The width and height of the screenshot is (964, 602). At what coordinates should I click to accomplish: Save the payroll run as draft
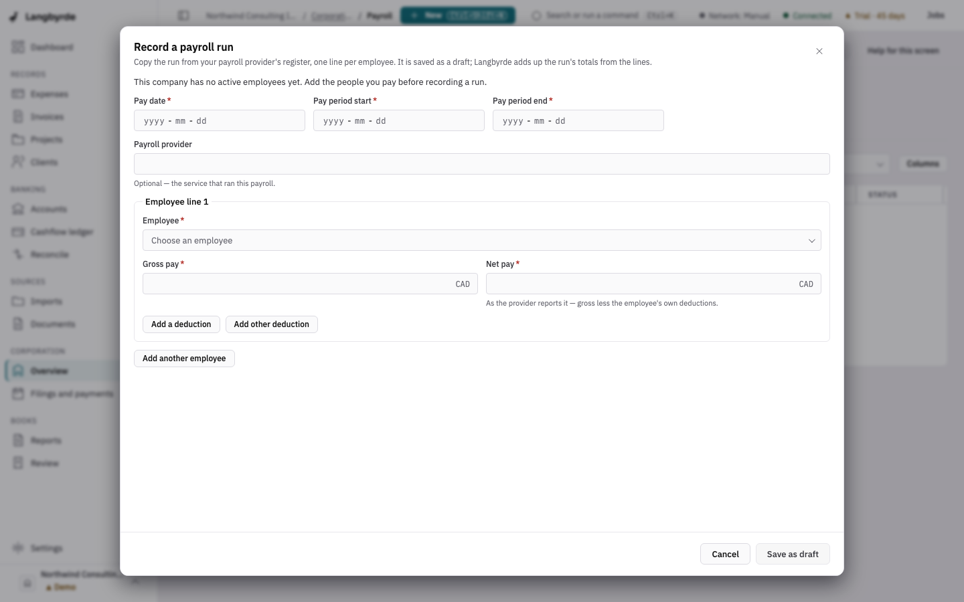793,554
